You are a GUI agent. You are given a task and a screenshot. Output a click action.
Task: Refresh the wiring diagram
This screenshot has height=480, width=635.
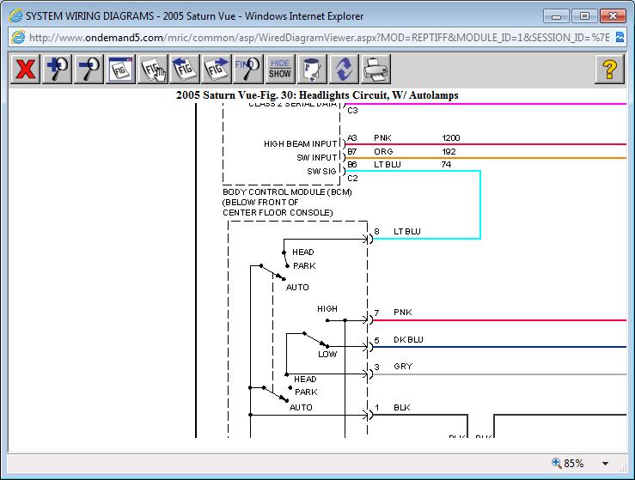[343, 69]
